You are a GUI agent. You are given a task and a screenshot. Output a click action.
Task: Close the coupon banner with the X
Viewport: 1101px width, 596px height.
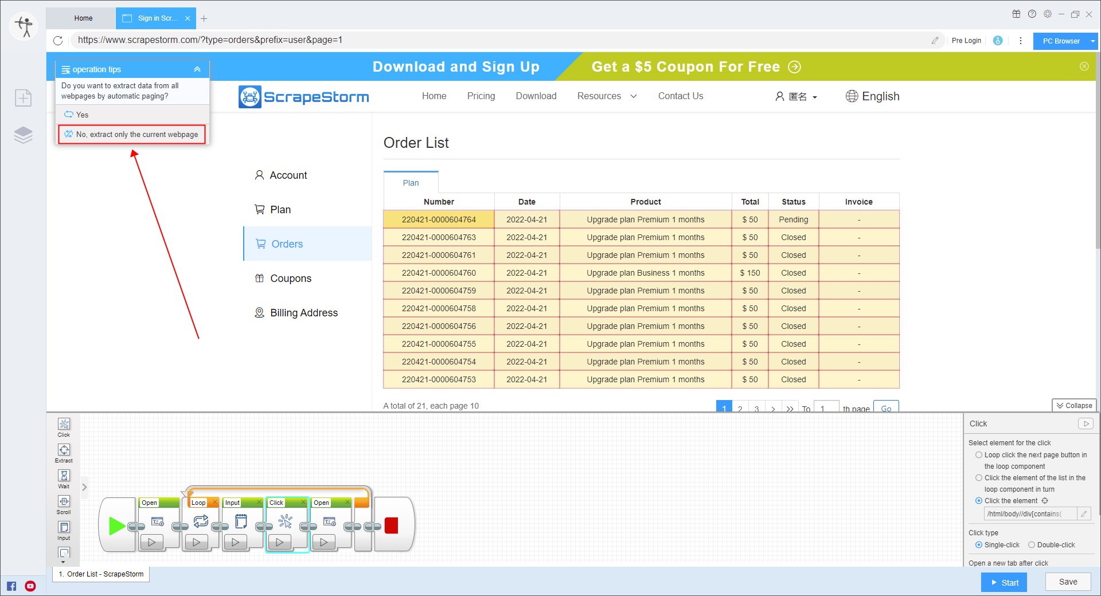tap(1084, 66)
